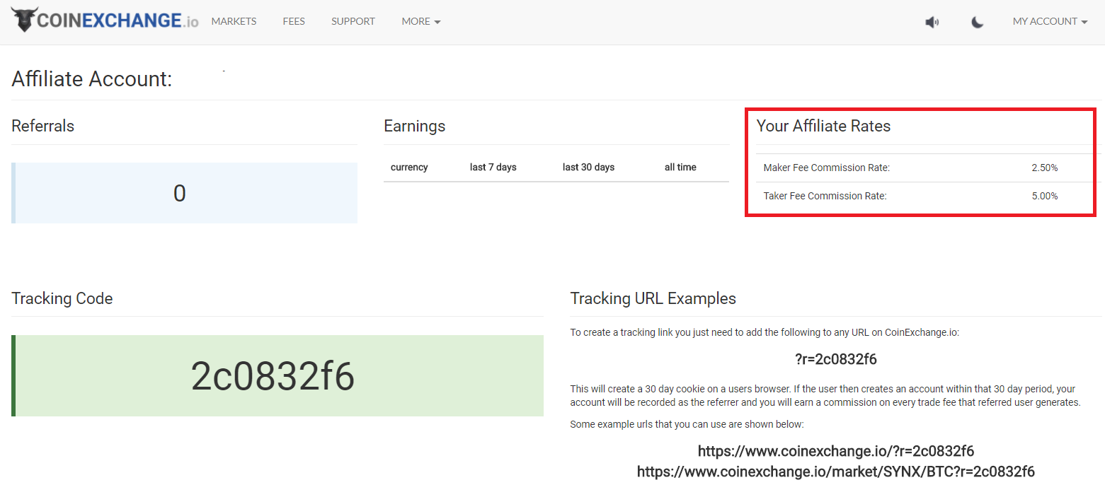The height and width of the screenshot is (497, 1105).
Task: Toggle the sound speaker icon
Action: pos(932,22)
